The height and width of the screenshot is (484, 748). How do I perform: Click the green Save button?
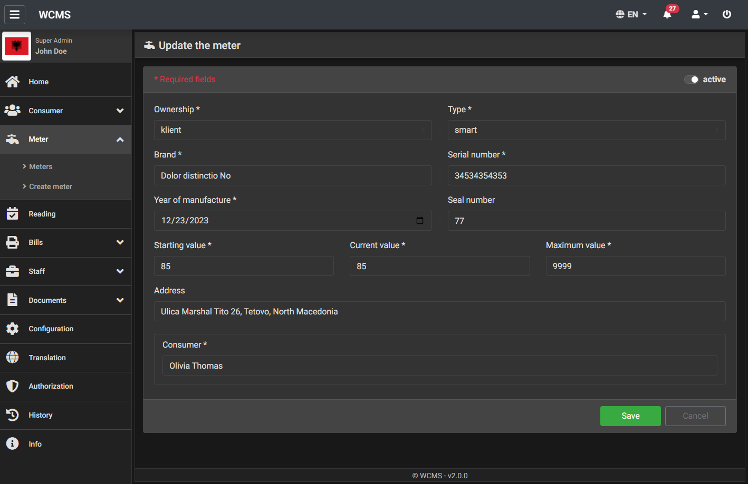coord(630,416)
